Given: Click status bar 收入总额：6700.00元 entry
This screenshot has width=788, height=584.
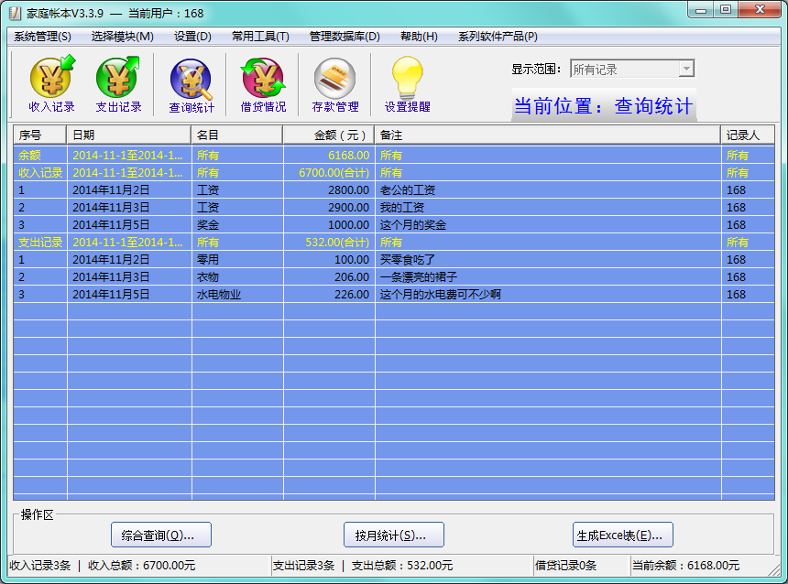Looking at the screenshot, I should pos(142,566).
